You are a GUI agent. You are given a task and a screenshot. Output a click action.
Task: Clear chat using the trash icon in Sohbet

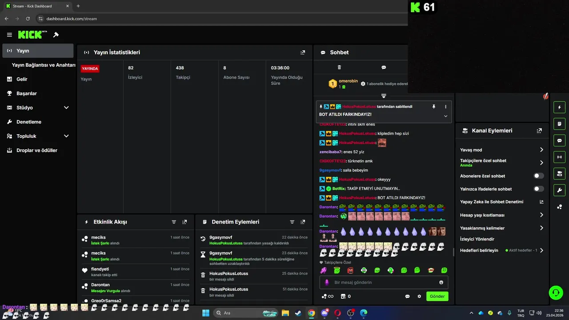pyautogui.click(x=339, y=68)
